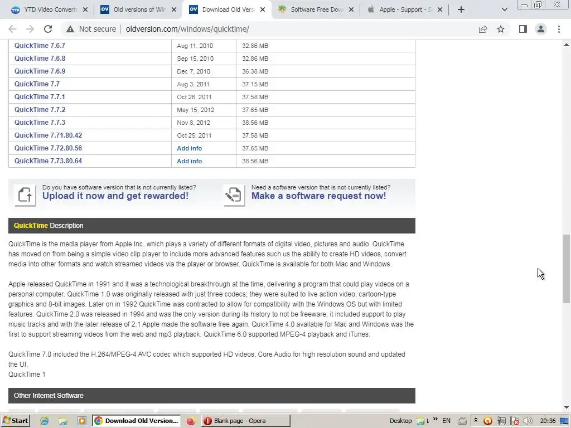Expand the tab search dropdown
This screenshot has height=428, width=571.
(504, 9)
